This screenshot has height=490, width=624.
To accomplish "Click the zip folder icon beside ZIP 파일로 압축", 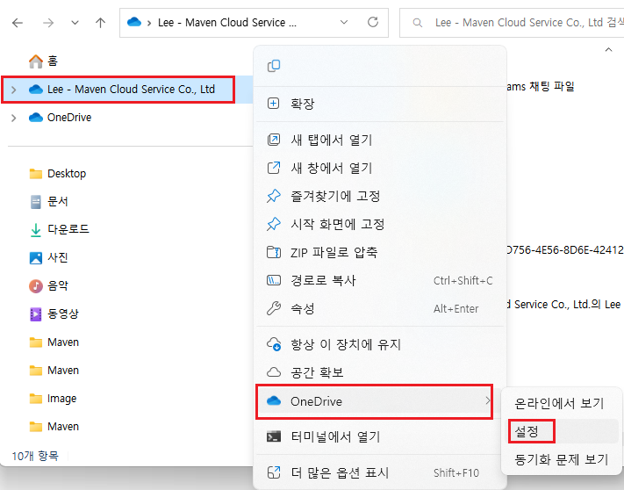I will coord(274,252).
